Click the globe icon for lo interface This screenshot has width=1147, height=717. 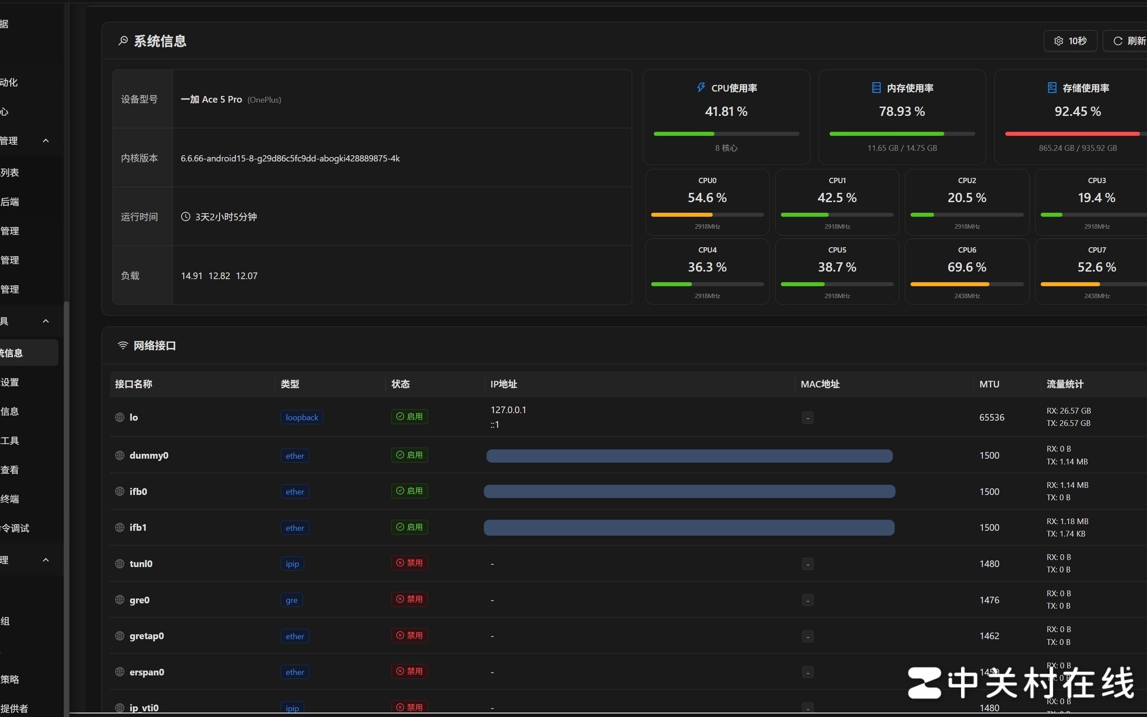[x=120, y=417]
